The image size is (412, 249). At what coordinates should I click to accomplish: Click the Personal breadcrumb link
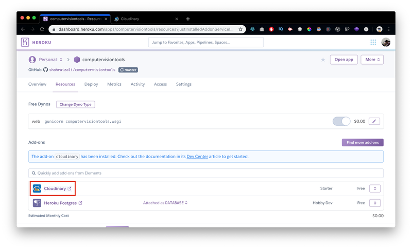coord(48,60)
